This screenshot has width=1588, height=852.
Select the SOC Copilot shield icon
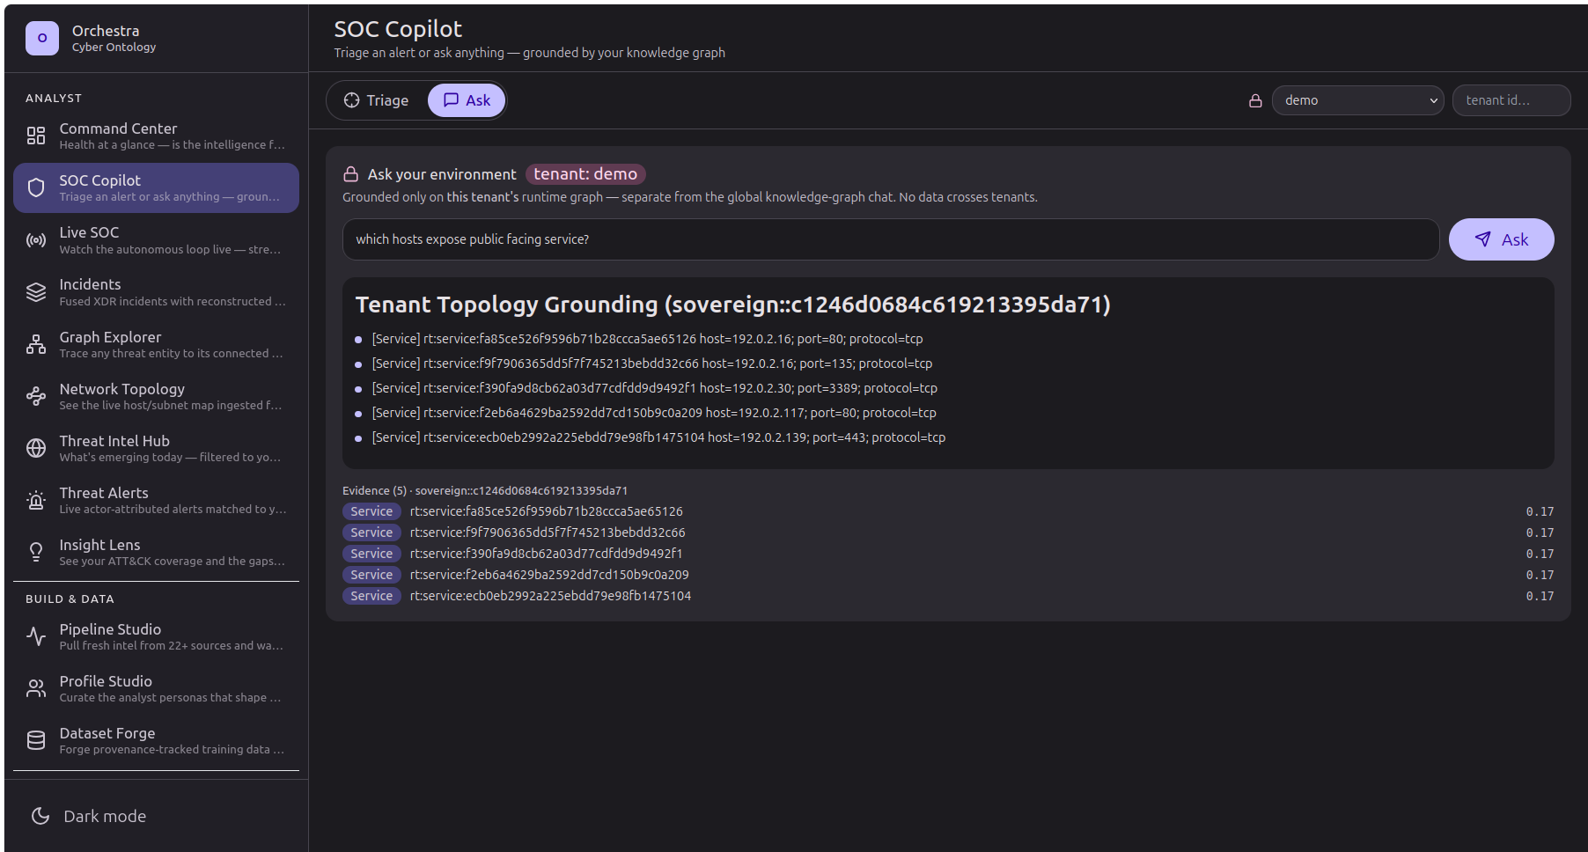click(36, 187)
